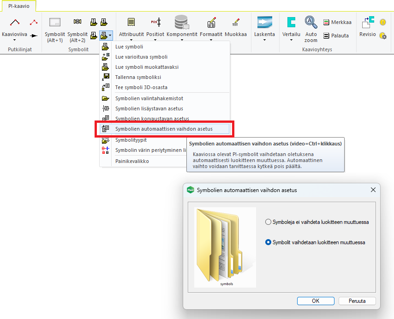Choose Symbolin värin periytyminen menu entry

tap(143, 150)
